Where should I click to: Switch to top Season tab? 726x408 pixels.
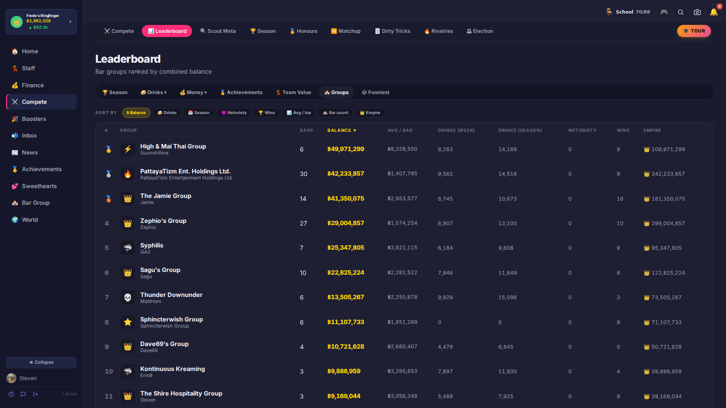click(263, 31)
